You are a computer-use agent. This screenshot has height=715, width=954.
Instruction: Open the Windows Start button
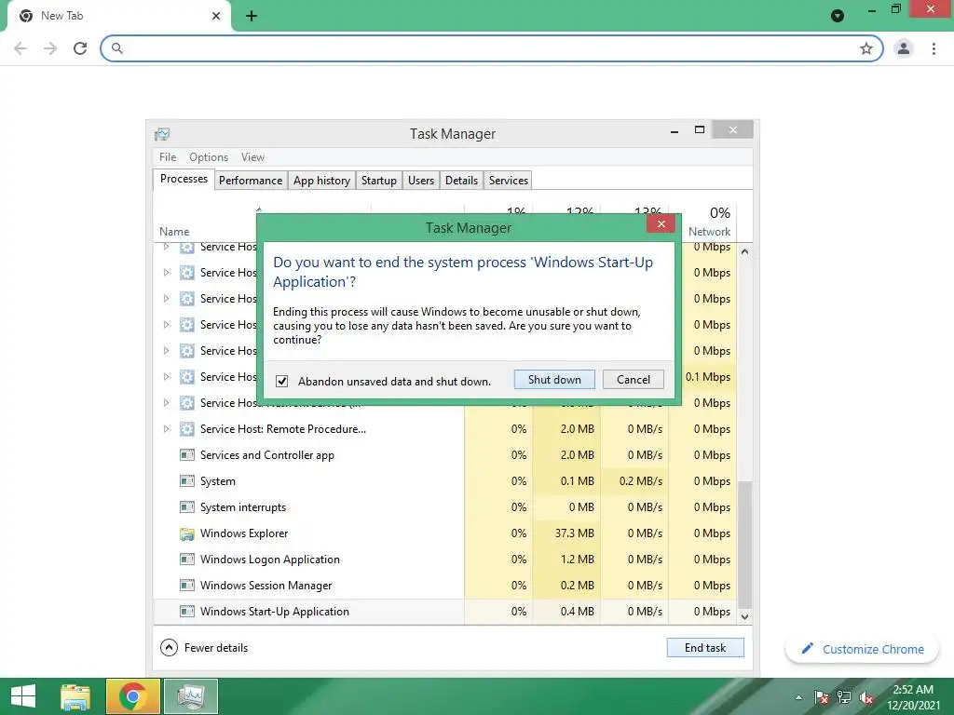point(23,696)
